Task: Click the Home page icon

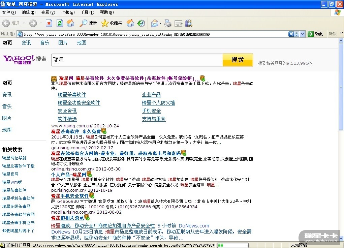Action: pos(70,23)
